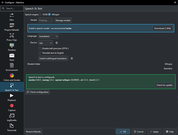Click info icon beside multilingual translation button

(72, 58)
